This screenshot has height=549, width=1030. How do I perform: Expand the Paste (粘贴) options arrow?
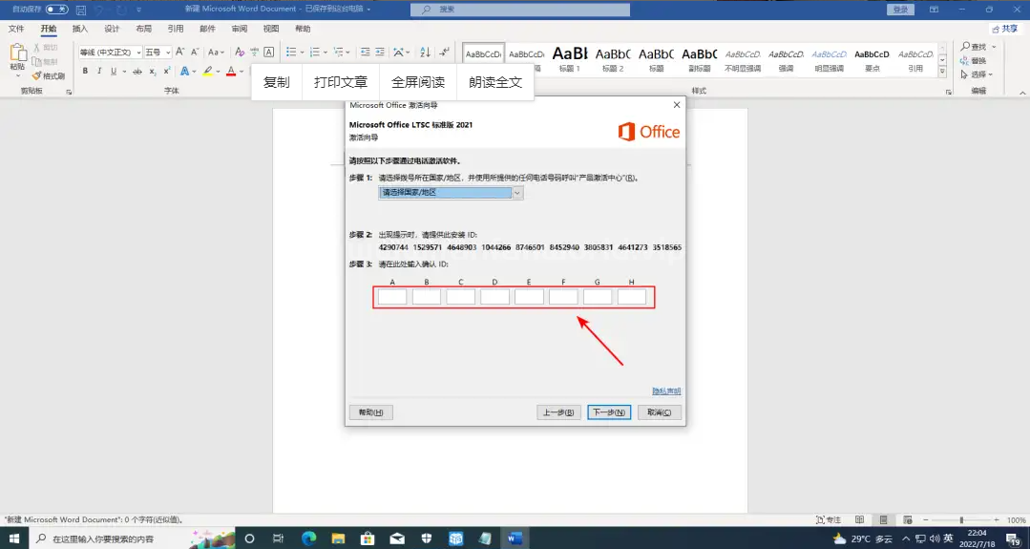pos(18,75)
